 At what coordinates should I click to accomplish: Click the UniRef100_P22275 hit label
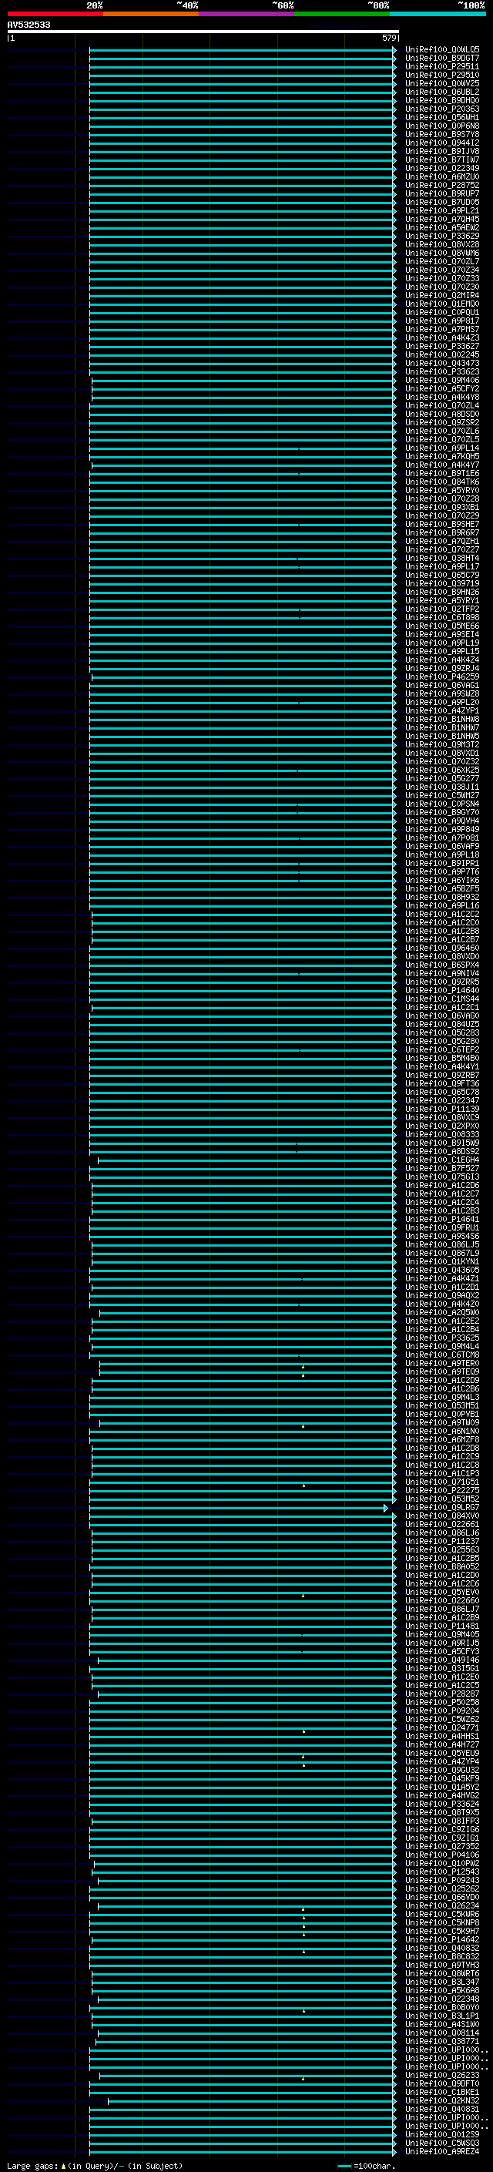point(441,1491)
